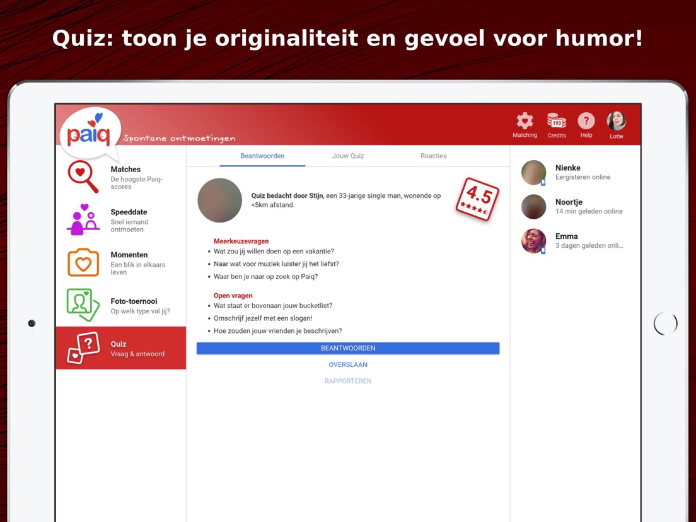This screenshot has width=696, height=522.
Task: Click the 'Spontane ontmoetingen' tagline
Action: pos(179,138)
